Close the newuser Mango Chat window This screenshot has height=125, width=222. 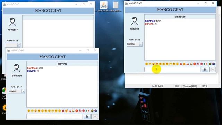[91, 4]
